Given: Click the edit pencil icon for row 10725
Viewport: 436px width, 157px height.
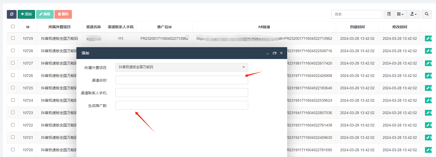Looking at the screenshot, I should (x=428, y=88).
